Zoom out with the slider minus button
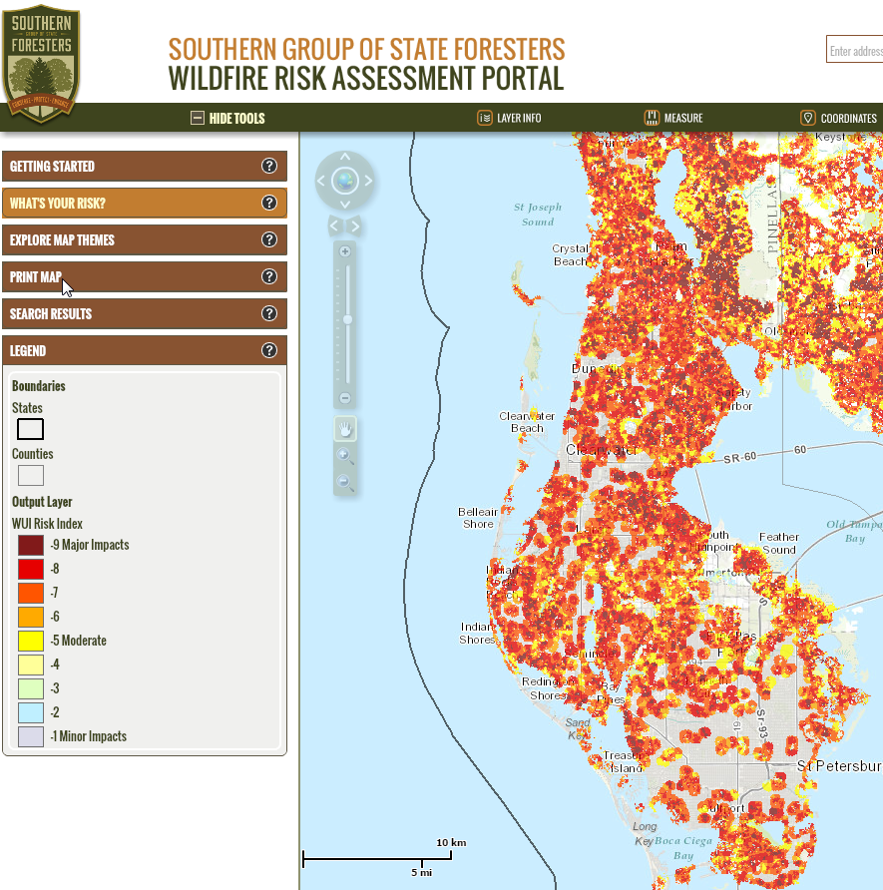Screen dimensions: 883x890 [x=345, y=398]
